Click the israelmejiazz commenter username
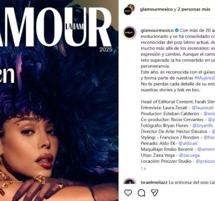215x201 pixels. pyautogui.click(x=154, y=182)
